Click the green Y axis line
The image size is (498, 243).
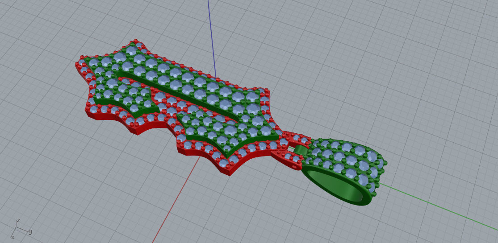pos(438,206)
